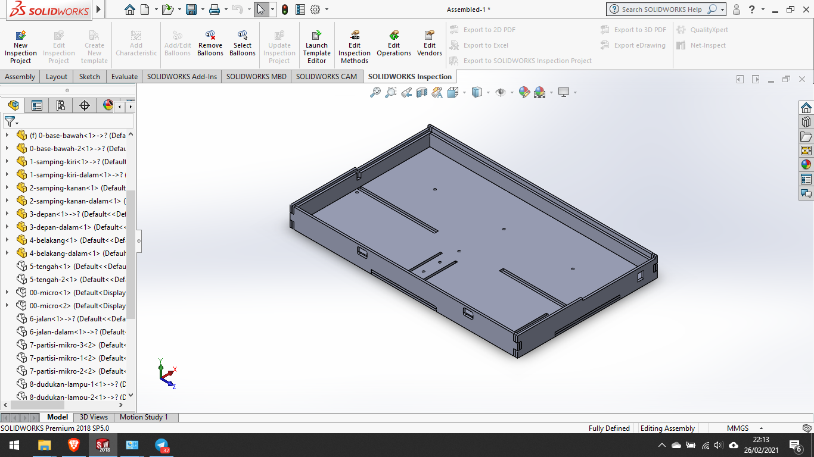Click the Options gear icon
814x457 pixels.
click(315, 10)
